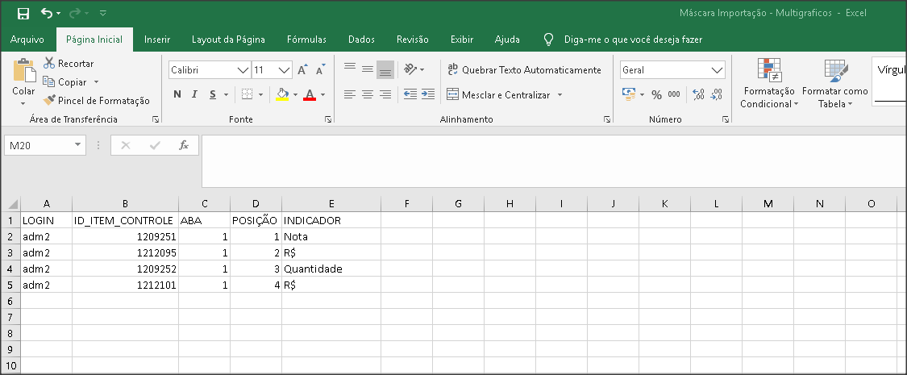Open the Geral number format dropdown
This screenshot has height=375, width=907.
coord(718,70)
